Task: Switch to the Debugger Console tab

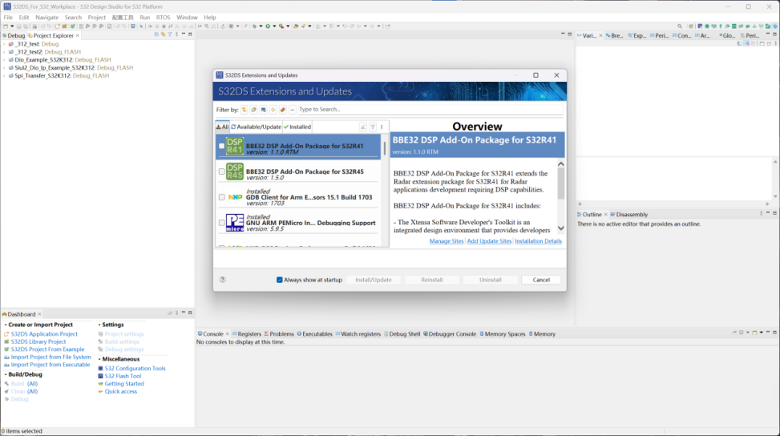Action: [450, 334]
